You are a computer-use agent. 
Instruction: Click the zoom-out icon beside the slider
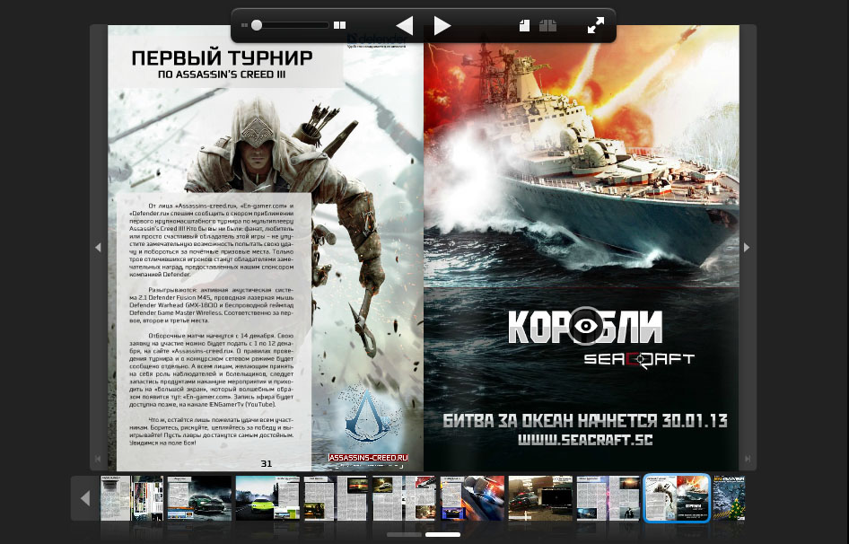pyautogui.click(x=244, y=25)
